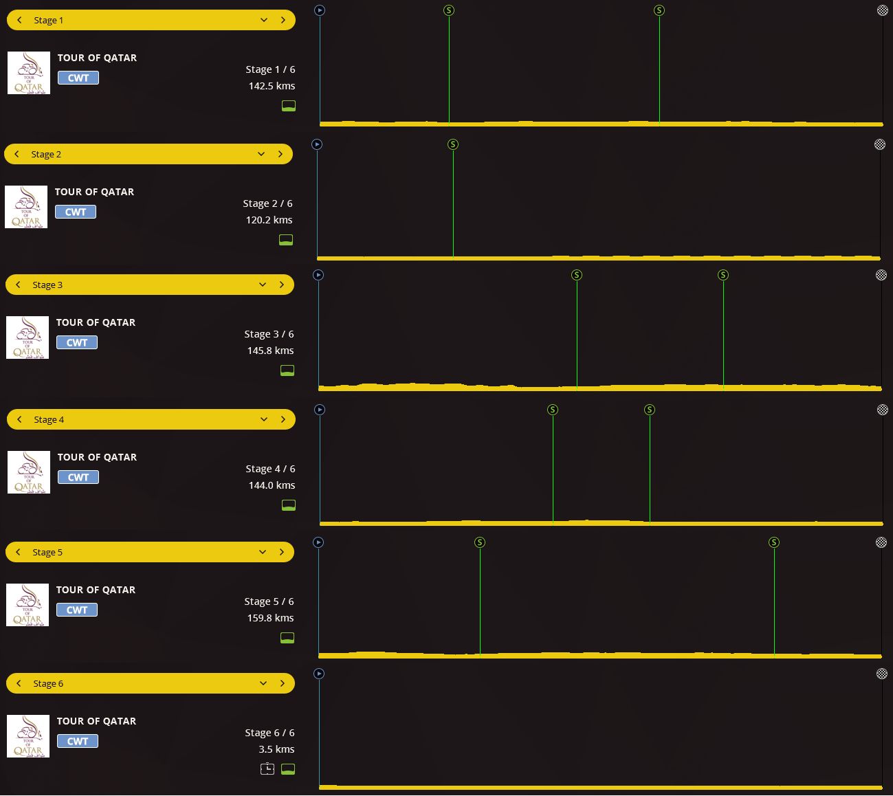Image resolution: width=893 pixels, height=796 pixels.
Task: Select the first sprint marker on Stage 4 profile
Action: coord(553,410)
